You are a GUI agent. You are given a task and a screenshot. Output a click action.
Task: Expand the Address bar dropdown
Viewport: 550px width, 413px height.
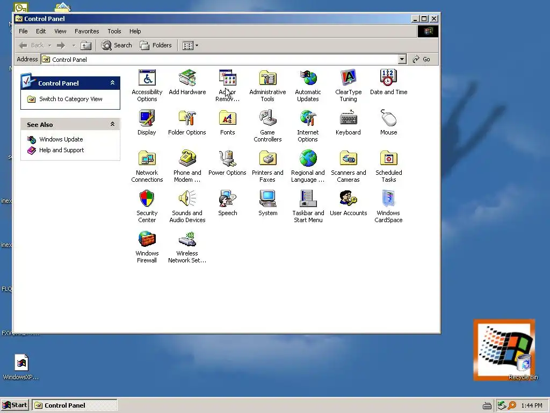(402, 59)
